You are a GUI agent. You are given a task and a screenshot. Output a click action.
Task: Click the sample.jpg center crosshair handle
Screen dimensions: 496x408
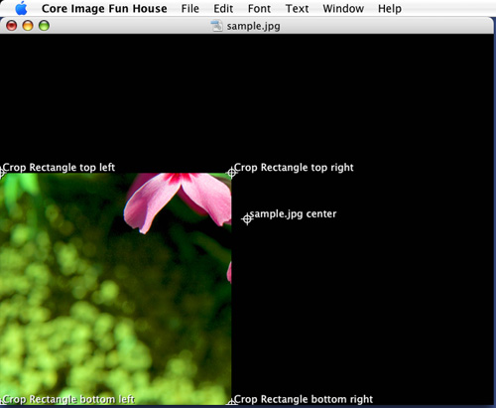pos(247,219)
